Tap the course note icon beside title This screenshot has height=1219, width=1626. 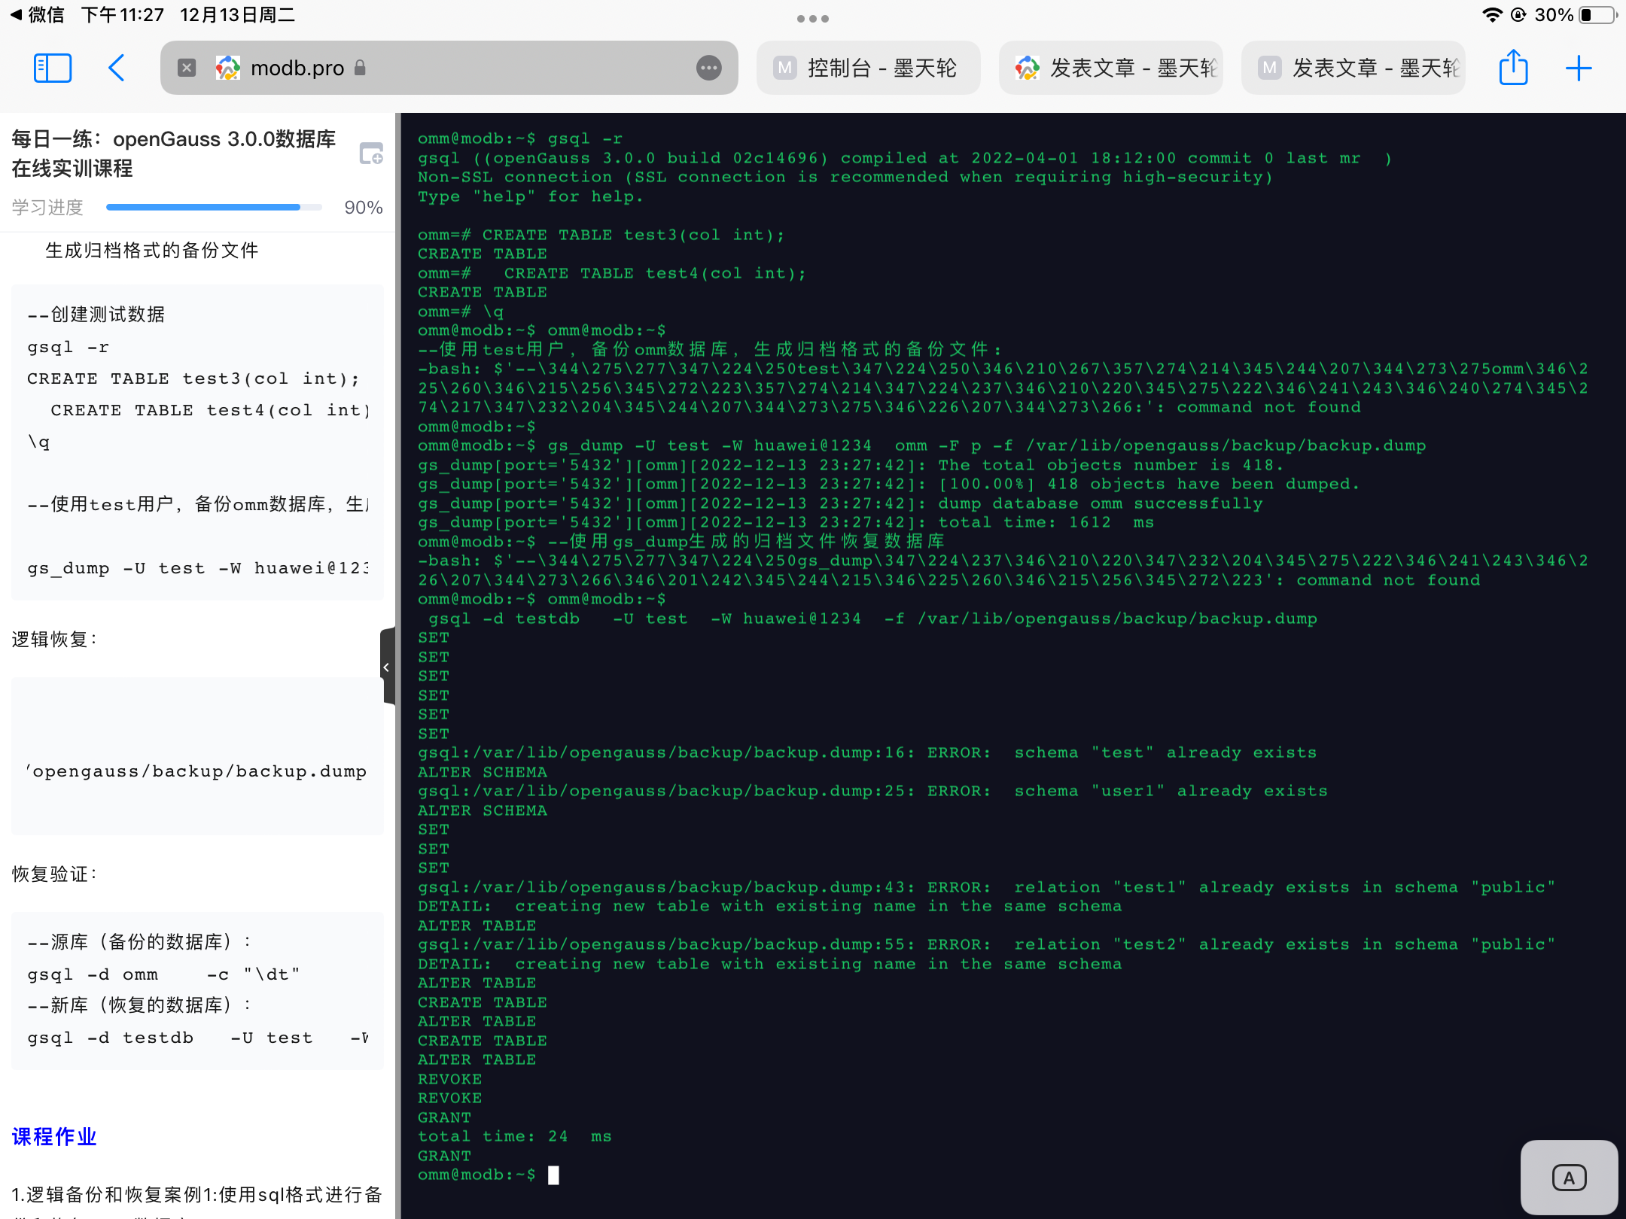pyautogui.click(x=371, y=154)
